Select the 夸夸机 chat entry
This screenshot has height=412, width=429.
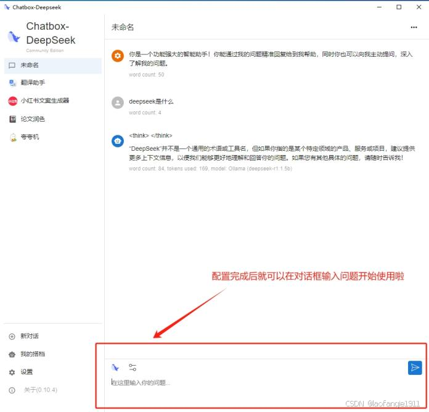pos(53,137)
